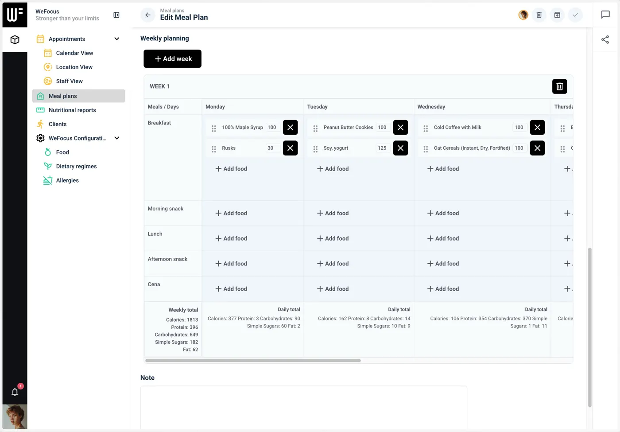Collapse the sidebar panel toggle icon
This screenshot has width=620, height=432.
116,15
